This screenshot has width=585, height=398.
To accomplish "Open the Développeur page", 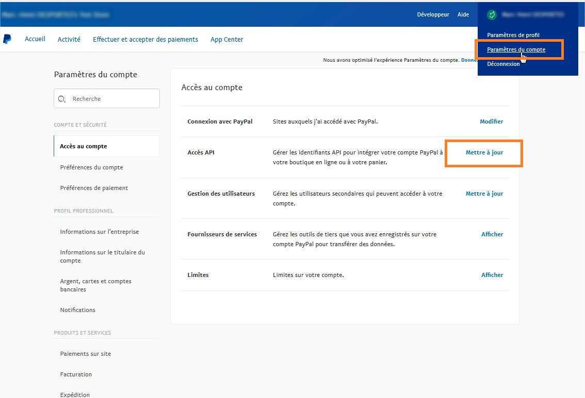I will (433, 14).
